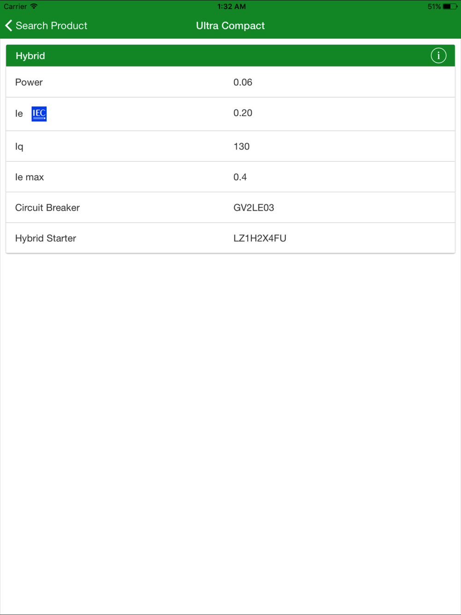Viewport: 461px width, 615px height.
Task: Open hybrid starter reference LZ1H2X4FU
Action: coord(260,238)
